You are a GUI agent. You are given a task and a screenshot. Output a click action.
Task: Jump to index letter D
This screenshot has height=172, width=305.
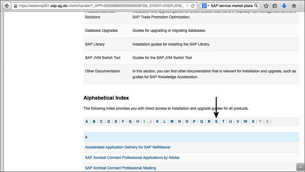(109, 122)
